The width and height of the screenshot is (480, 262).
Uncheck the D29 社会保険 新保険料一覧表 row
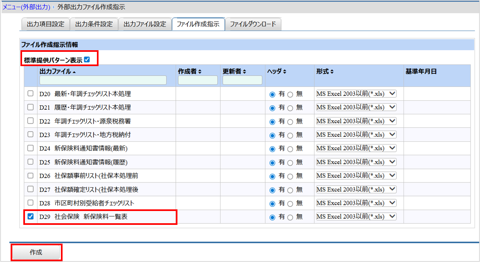pos(30,216)
